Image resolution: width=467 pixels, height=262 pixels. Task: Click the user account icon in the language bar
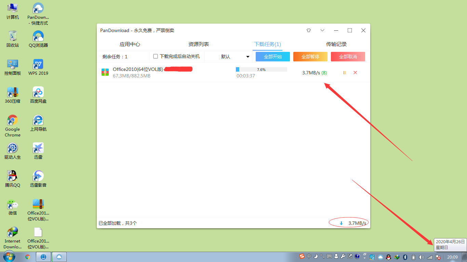pos(336,256)
